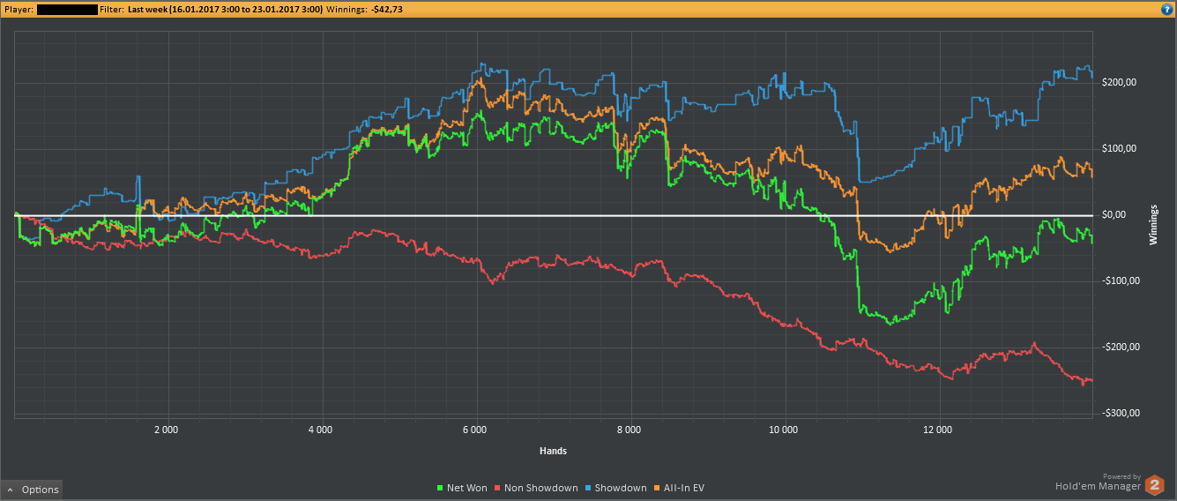This screenshot has width=1177, height=501.
Task: Click the 2 000 hands axis label
Action: click(166, 430)
